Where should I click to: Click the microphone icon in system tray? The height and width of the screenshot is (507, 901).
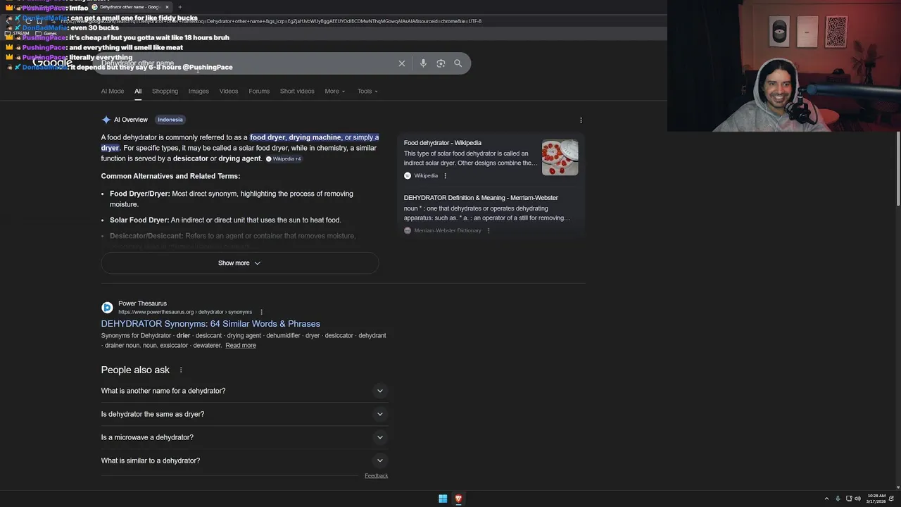838,499
